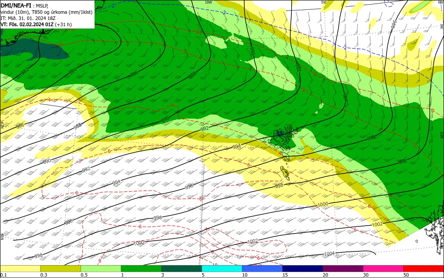This screenshot has height=278, width=444.
Task: Select the green 1–3 legend swatch
Action: pyautogui.click(x=141, y=269)
